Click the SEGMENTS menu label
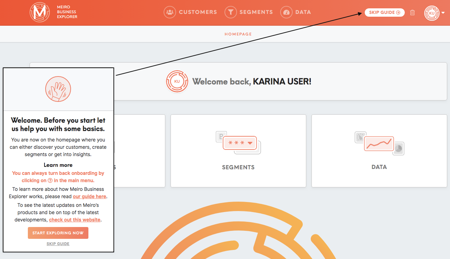This screenshot has height=259, width=450. tap(256, 12)
